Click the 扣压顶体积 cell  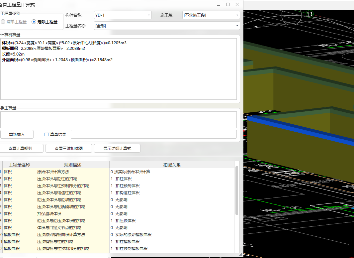point(172,220)
